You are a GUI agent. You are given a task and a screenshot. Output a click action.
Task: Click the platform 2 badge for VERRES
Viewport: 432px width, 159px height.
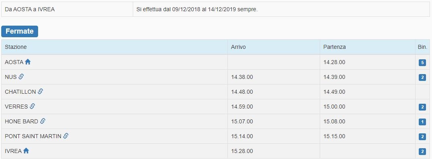pyautogui.click(x=422, y=107)
